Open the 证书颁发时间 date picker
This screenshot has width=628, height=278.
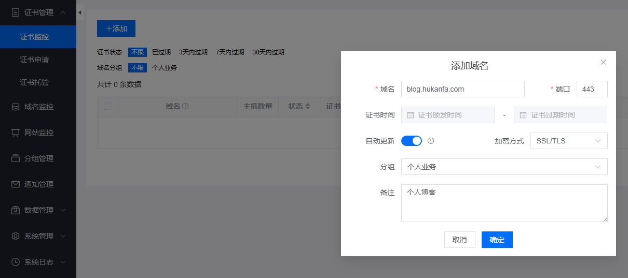tap(448, 115)
